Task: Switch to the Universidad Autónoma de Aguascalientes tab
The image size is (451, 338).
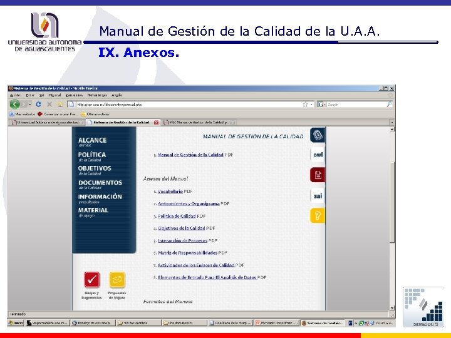Action: pos(47,123)
